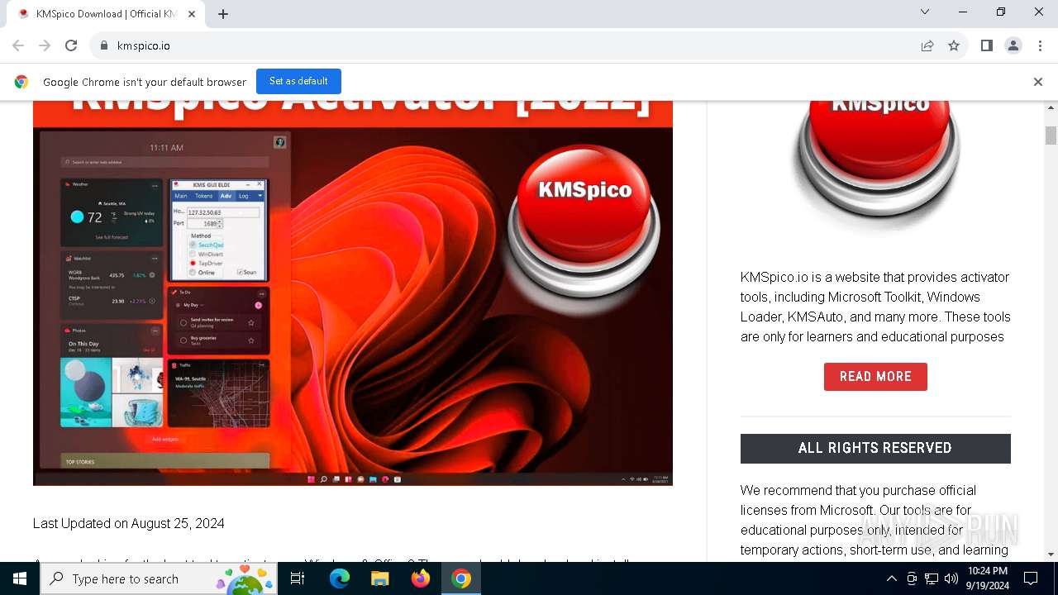Open the Windows Start menu

[x=20, y=578]
